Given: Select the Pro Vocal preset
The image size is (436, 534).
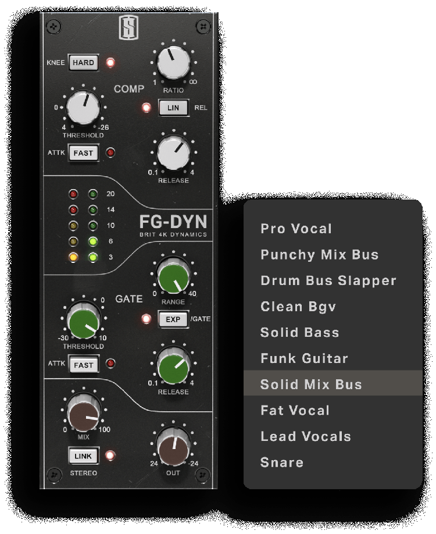Looking at the screenshot, I should [x=333, y=229].
